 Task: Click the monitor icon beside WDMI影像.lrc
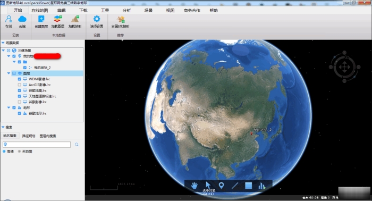coord(25,79)
